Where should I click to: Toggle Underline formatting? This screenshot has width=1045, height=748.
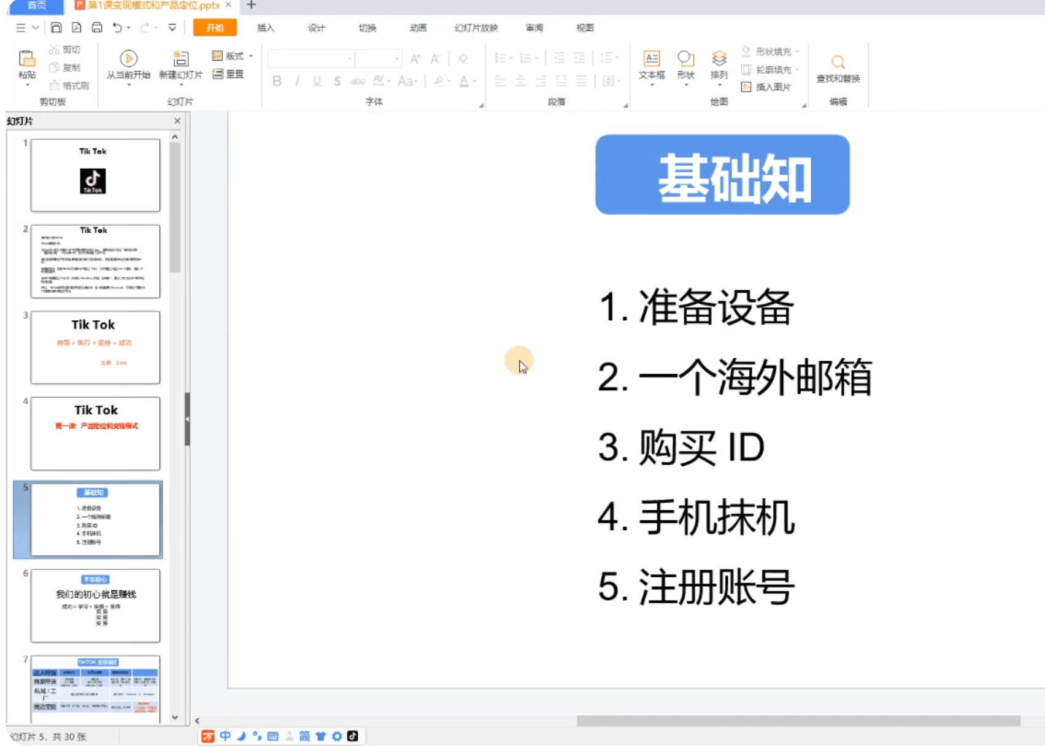[317, 81]
